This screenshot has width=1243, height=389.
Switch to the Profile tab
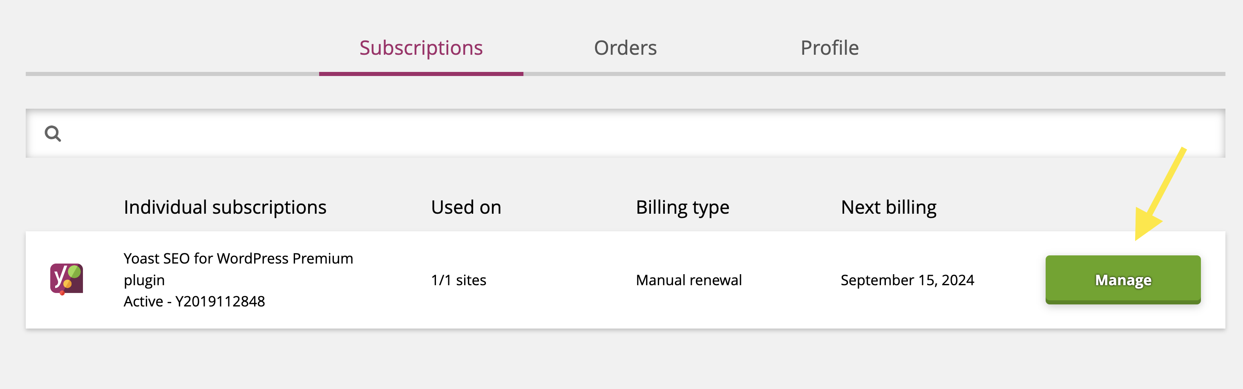click(829, 47)
